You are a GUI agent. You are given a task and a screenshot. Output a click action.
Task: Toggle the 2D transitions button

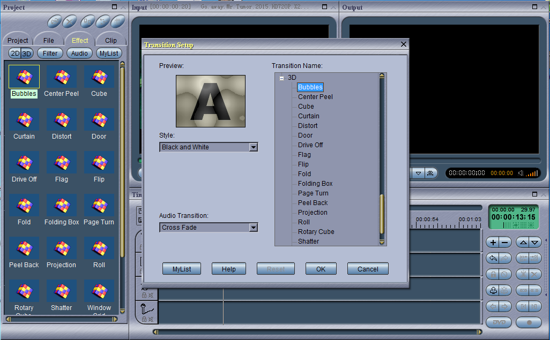point(15,54)
